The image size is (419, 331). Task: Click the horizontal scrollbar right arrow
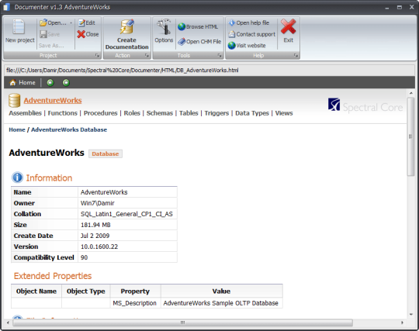point(402,322)
